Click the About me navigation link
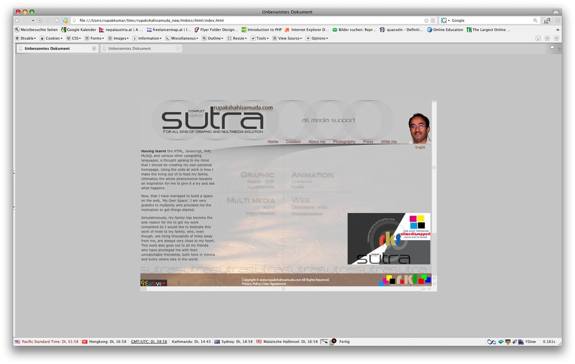Image resolution: width=575 pixels, height=364 pixels. pyautogui.click(x=317, y=142)
